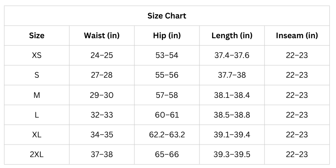Click the Waist (in) column header
This screenshot has height=168, width=336.
tap(102, 36)
